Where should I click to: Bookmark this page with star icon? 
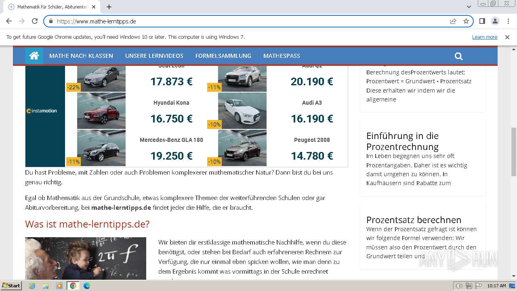466,21
